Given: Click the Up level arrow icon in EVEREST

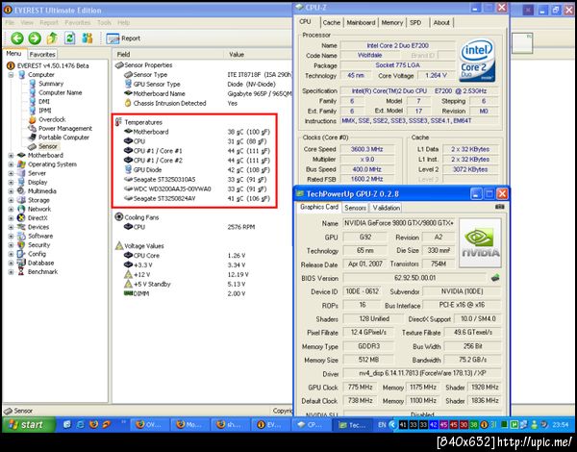Looking at the screenshot, I should 52,38.
